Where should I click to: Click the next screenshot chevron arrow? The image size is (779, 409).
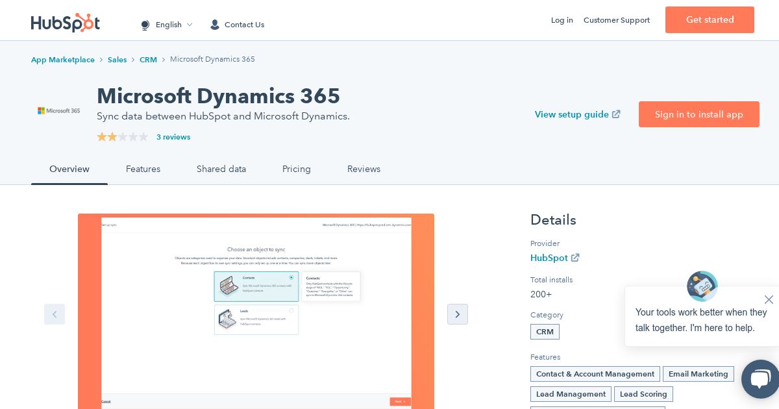click(x=458, y=314)
